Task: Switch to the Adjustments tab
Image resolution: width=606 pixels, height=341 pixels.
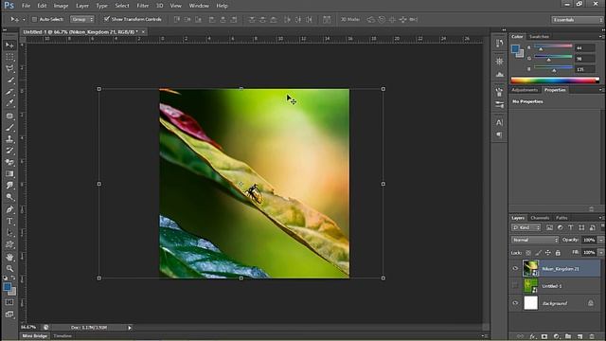Action: 525,90
